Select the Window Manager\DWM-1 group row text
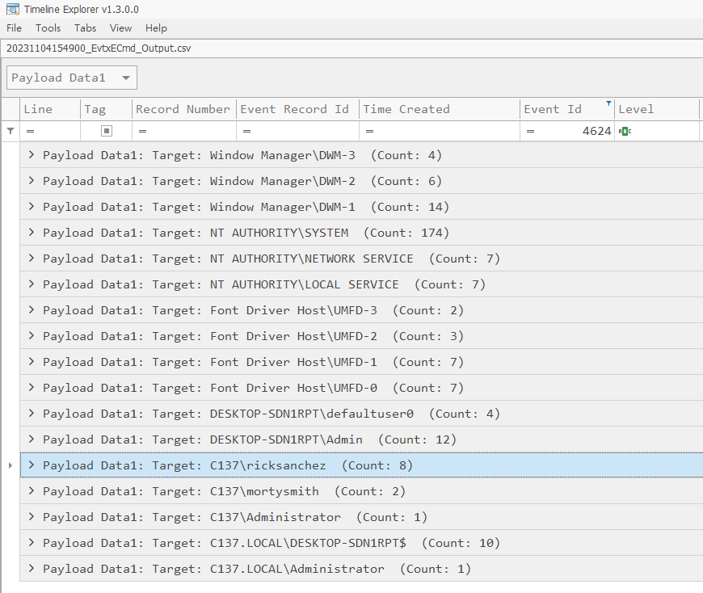 click(246, 207)
